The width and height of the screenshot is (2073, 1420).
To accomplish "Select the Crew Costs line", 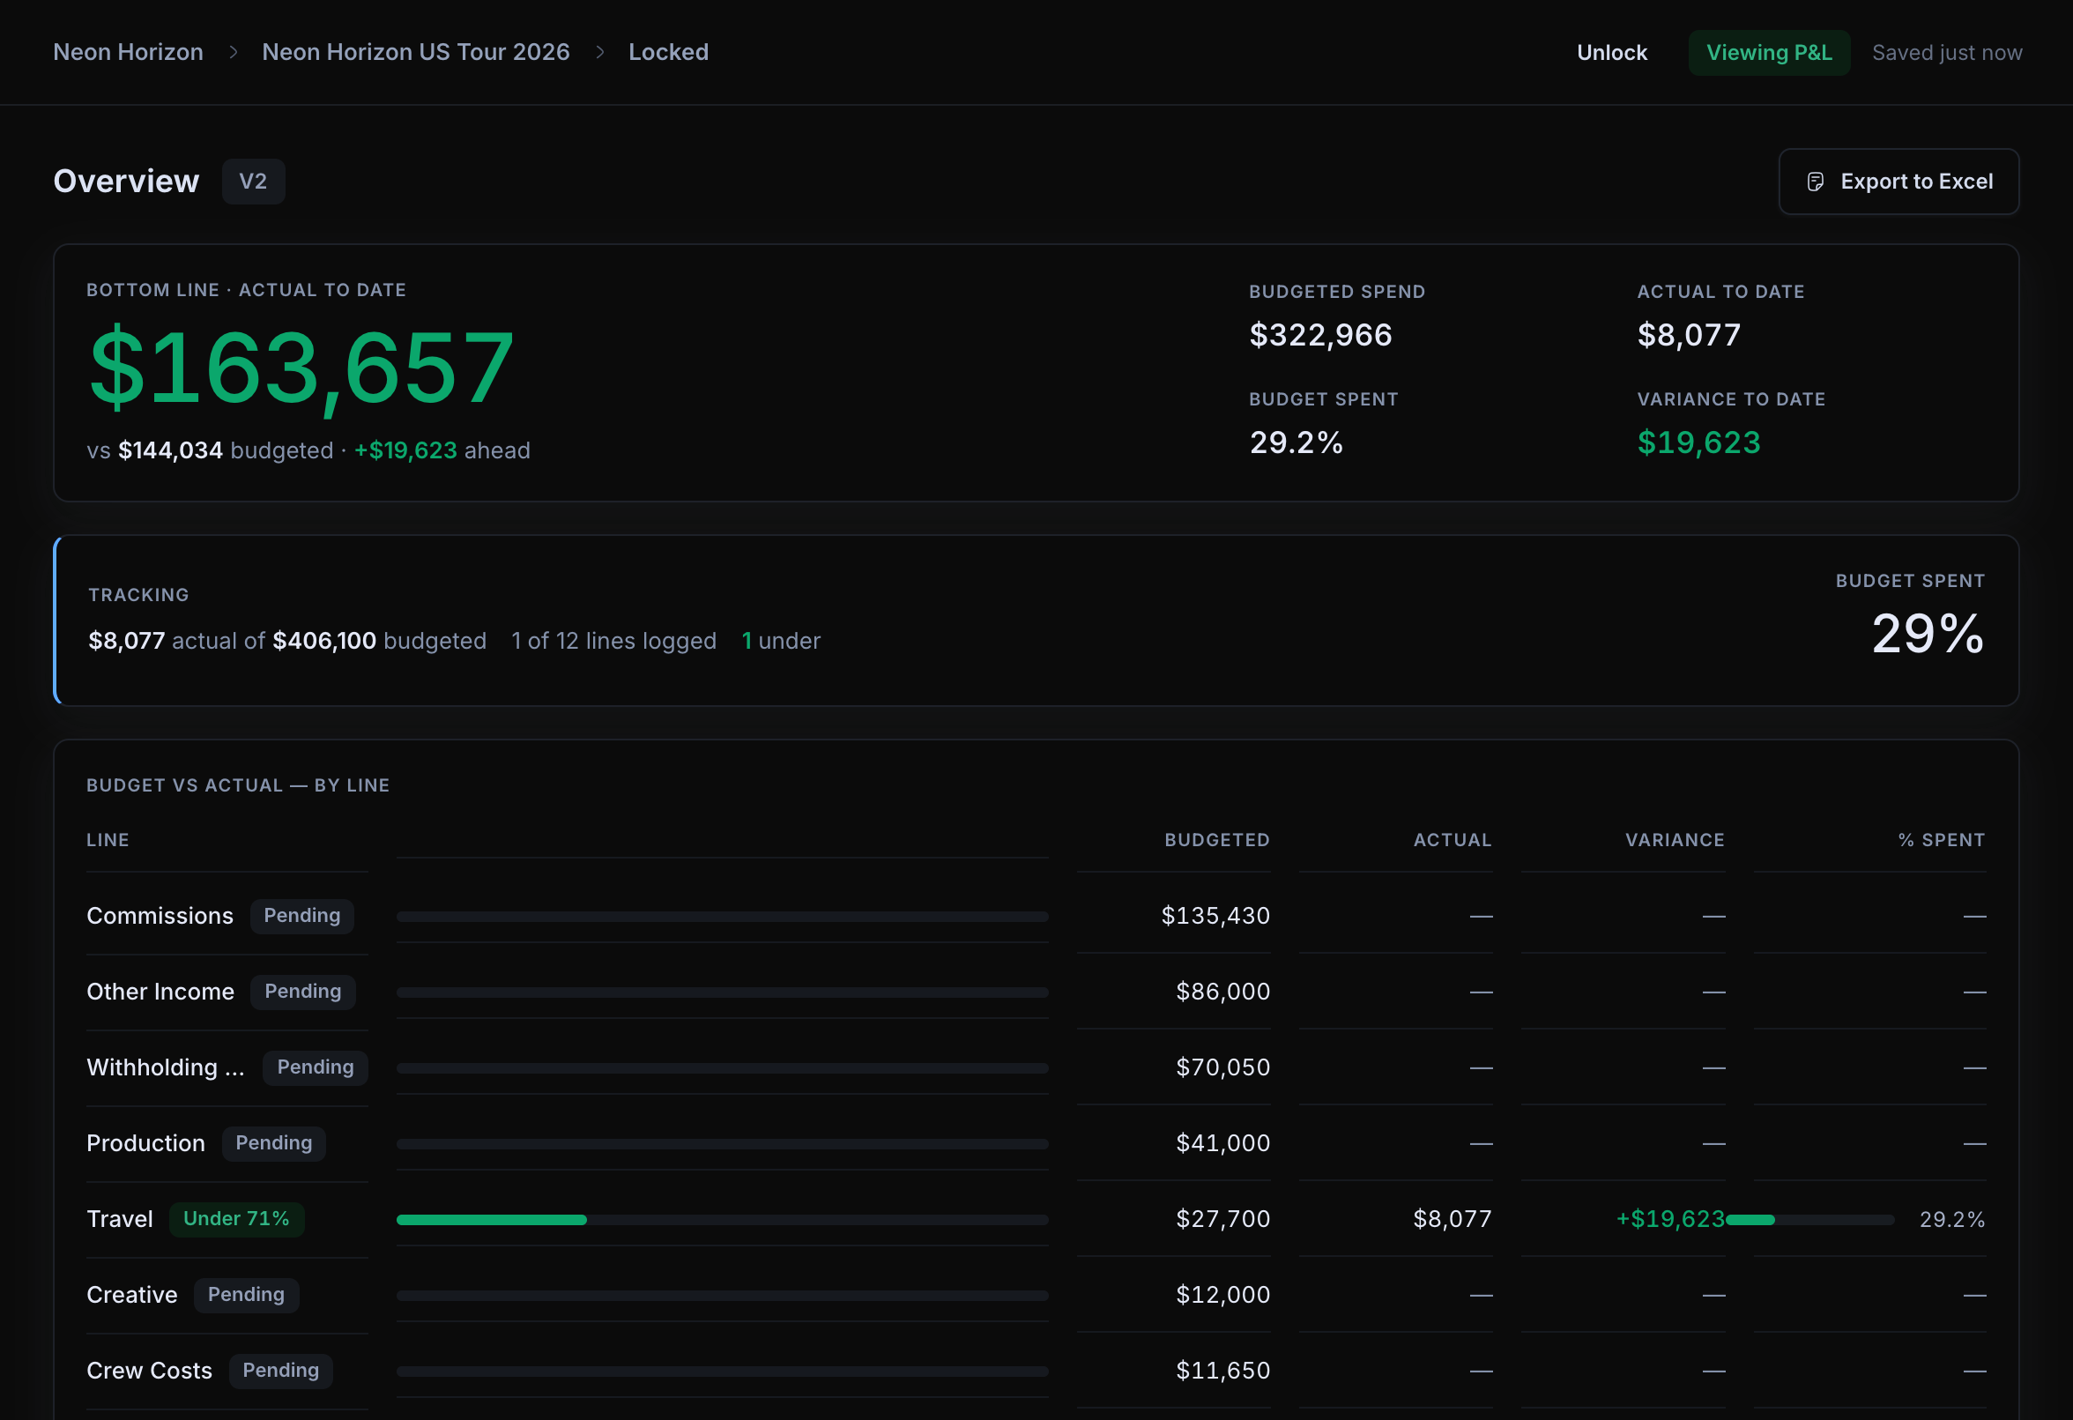I will 149,1371.
